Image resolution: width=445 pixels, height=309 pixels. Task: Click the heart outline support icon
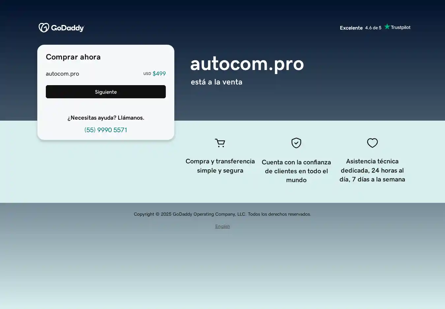(372, 143)
